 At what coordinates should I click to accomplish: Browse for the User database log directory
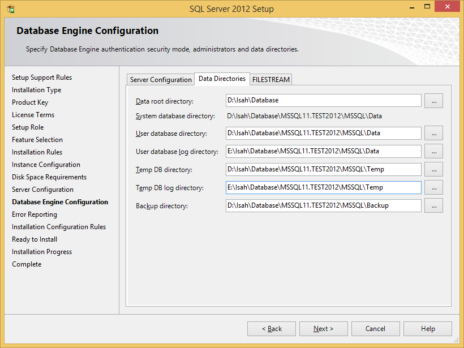(x=433, y=151)
